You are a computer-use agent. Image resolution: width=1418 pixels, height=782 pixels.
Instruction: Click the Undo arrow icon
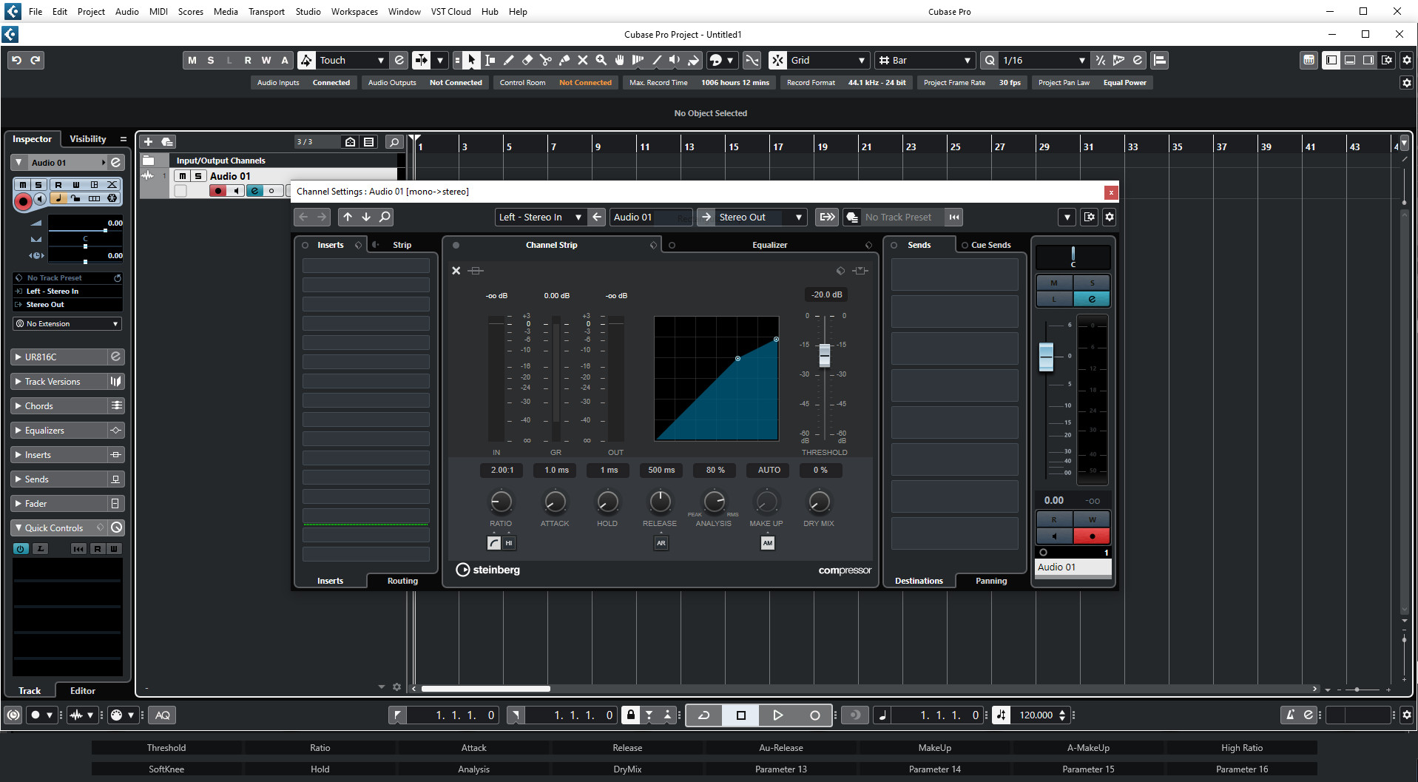tap(17, 61)
